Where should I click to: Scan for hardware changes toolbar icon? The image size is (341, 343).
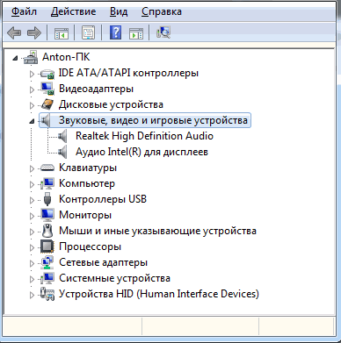pyautogui.click(x=163, y=32)
